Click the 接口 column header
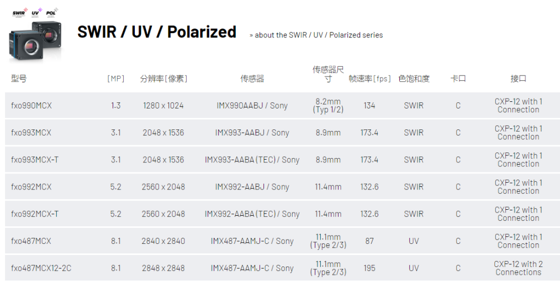560x283 pixels. 518,79
